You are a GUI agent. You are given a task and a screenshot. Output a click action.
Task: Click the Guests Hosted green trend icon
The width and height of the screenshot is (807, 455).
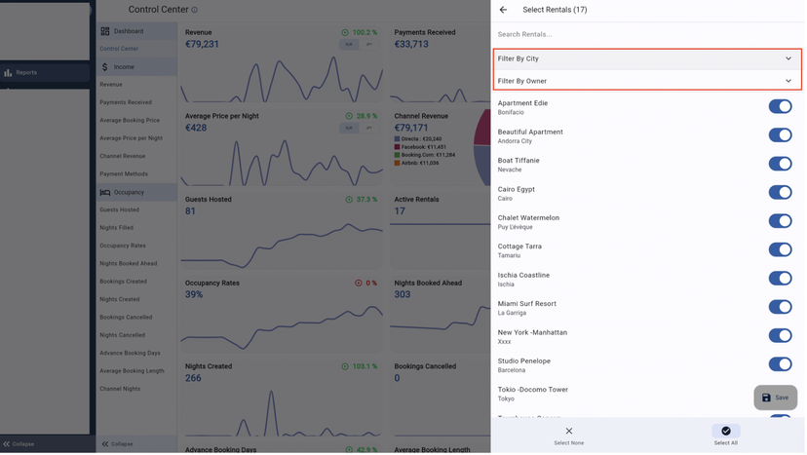click(350, 200)
